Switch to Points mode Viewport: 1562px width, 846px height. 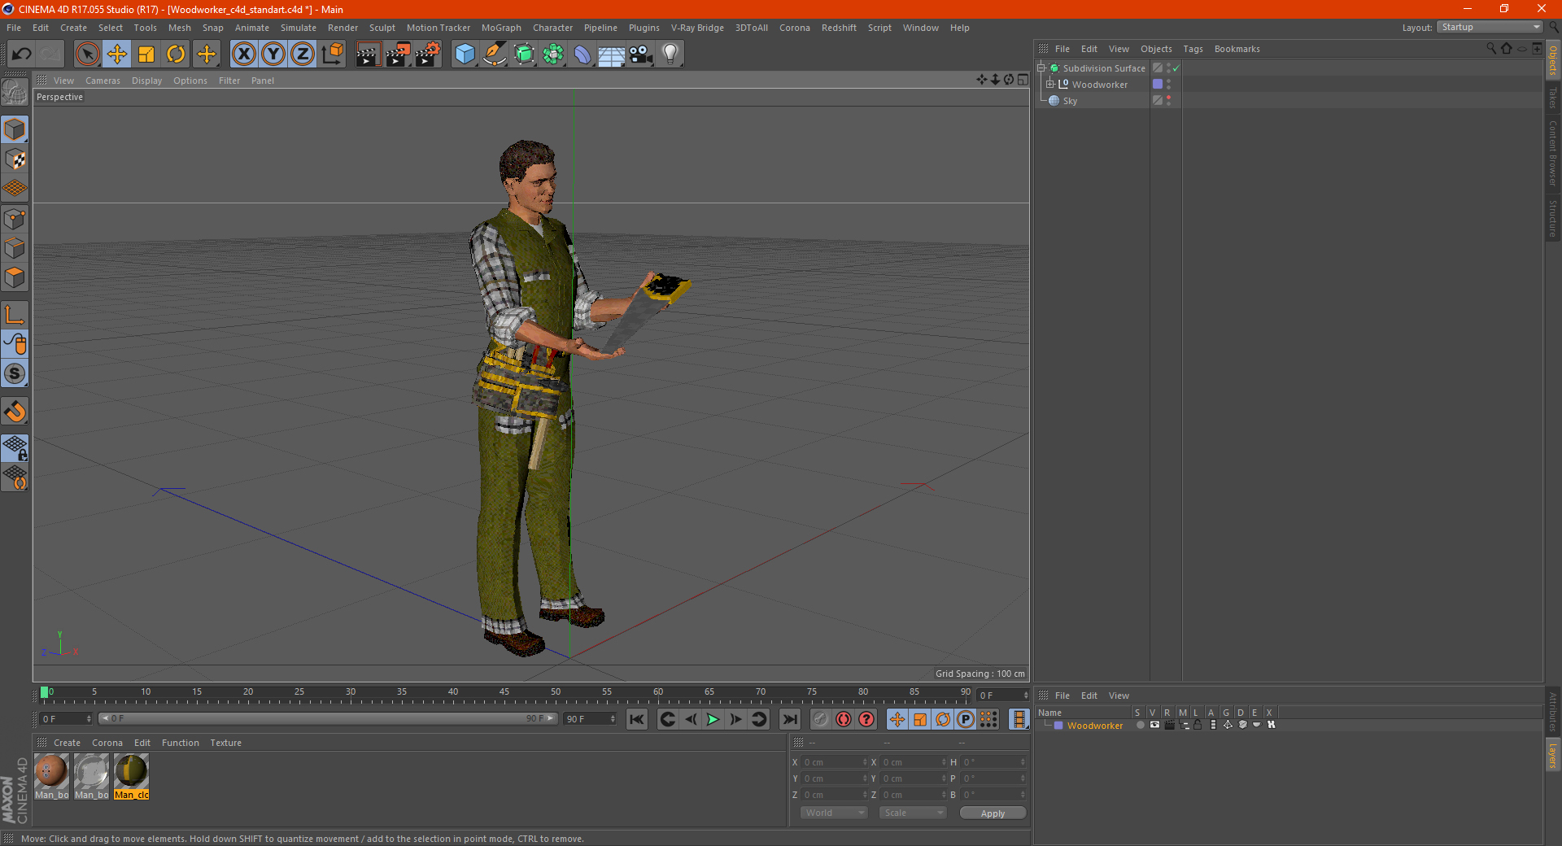point(15,219)
